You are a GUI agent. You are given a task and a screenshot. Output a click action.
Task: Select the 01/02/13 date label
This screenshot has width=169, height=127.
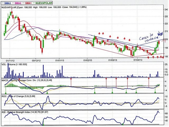click(88, 60)
